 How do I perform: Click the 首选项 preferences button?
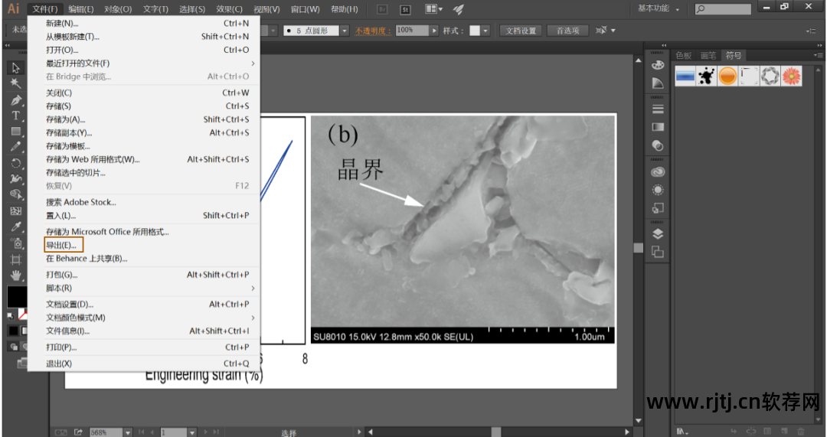pos(568,31)
